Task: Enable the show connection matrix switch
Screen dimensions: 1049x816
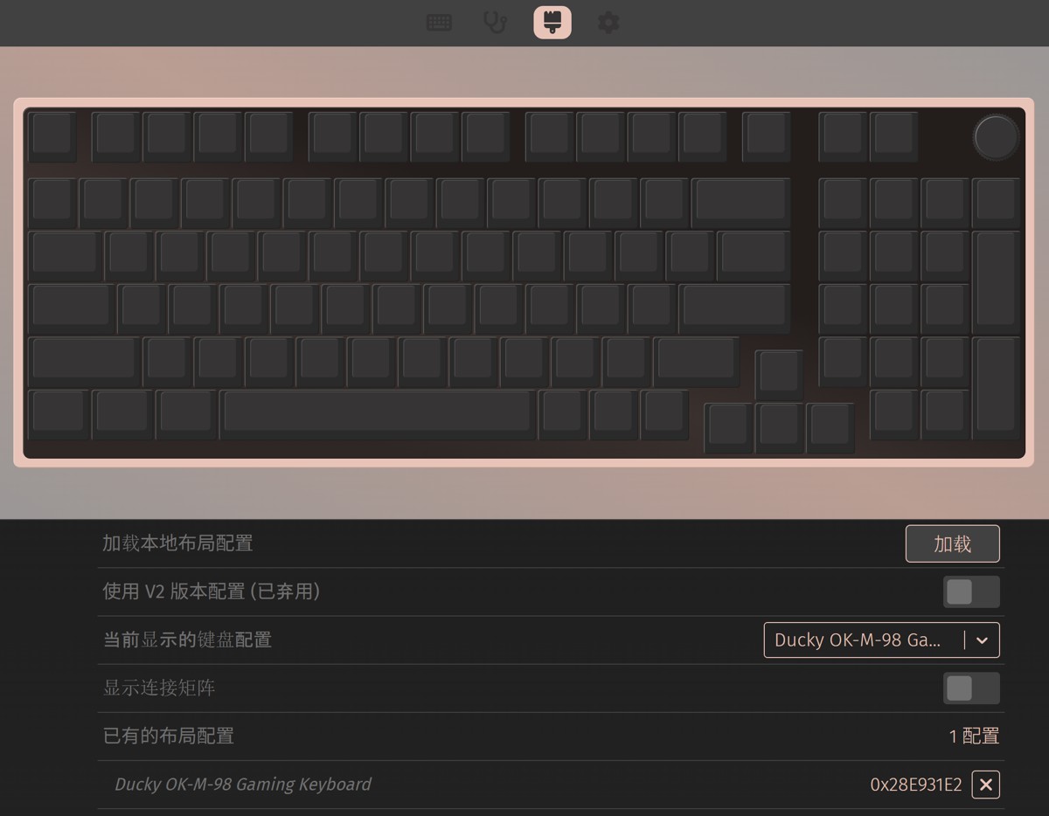Action: point(971,688)
